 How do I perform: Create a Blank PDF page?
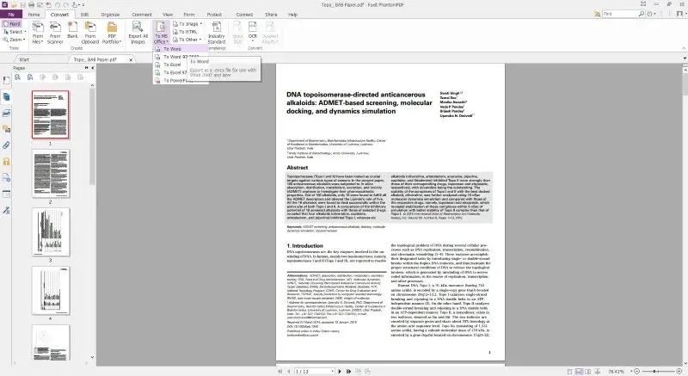[x=72, y=30]
